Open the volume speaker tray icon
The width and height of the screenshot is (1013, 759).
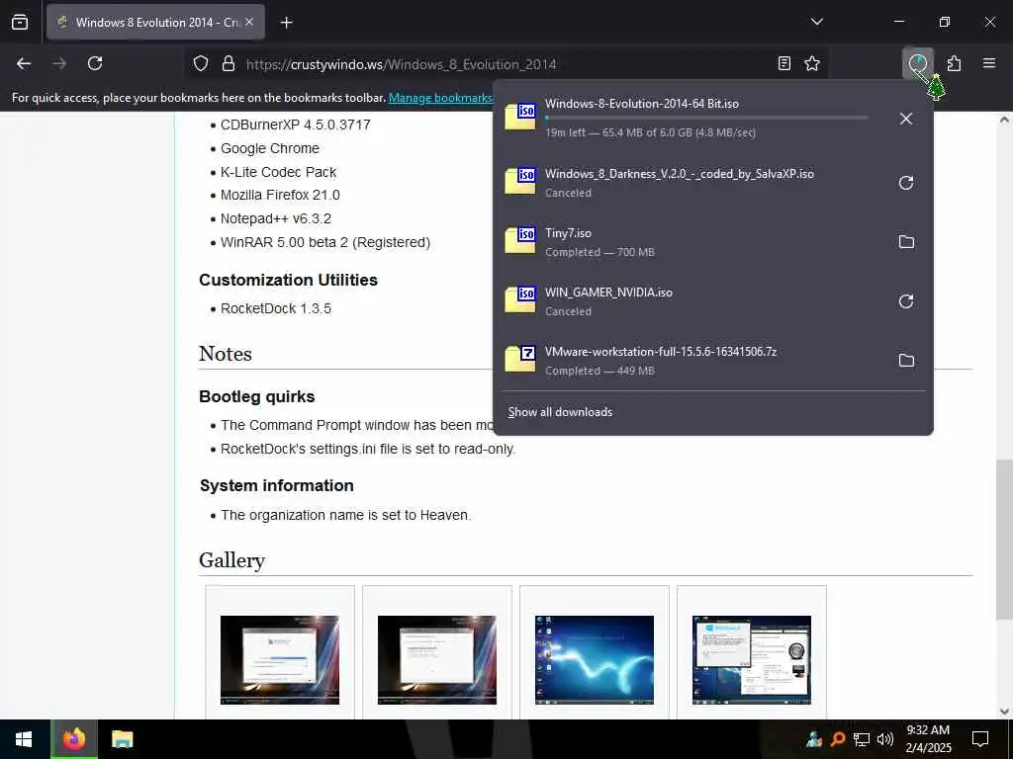[x=885, y=739]
